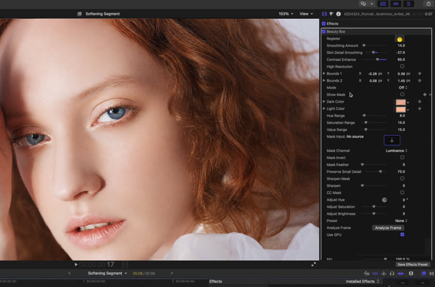
Task: Add a keyframe for Show Mask
Action: [425, 95]
